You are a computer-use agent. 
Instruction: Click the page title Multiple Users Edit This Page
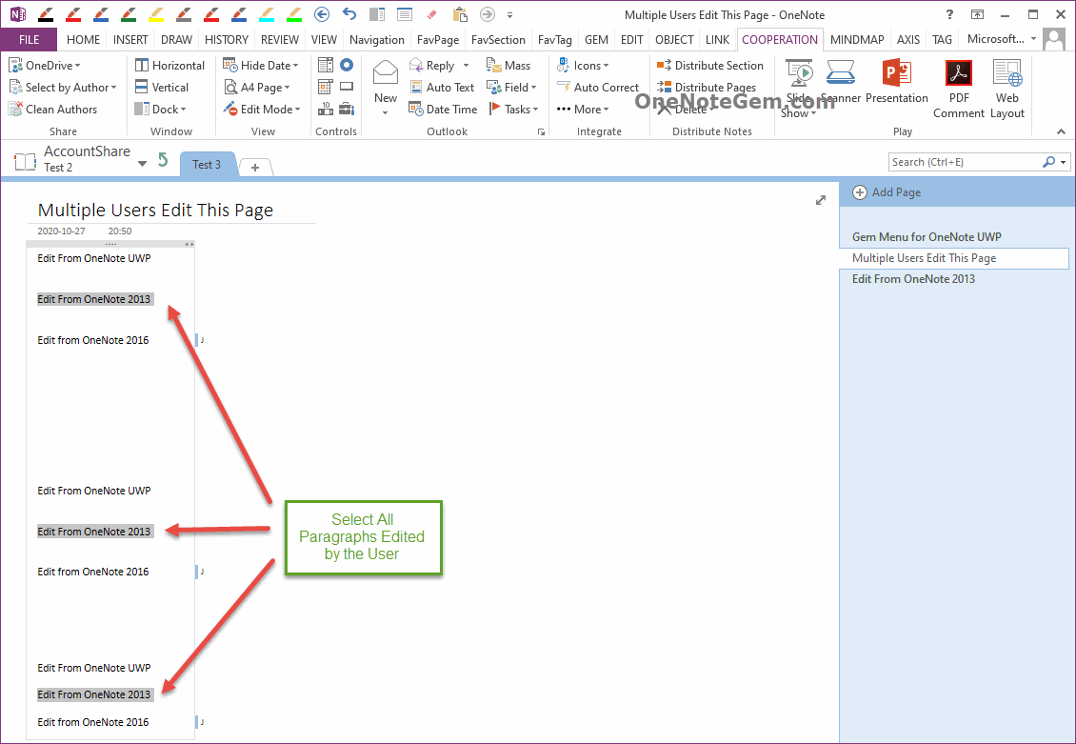(x=155, y=210)
